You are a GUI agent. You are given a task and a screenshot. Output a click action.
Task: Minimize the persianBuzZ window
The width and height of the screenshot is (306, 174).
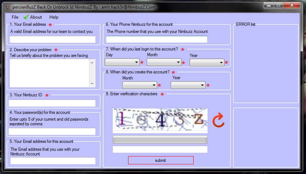point(269,5)
